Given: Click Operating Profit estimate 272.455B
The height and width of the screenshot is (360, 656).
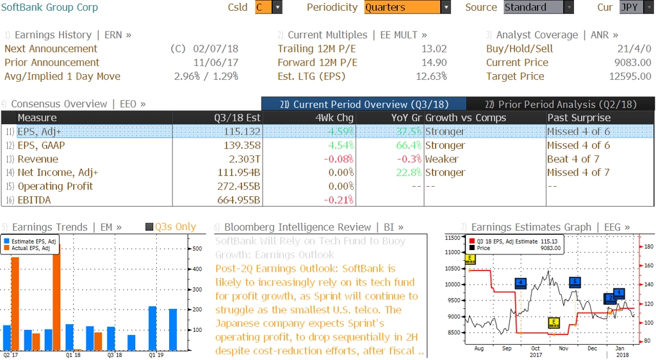Looking at the screenshot, I should tap(238, 186).
